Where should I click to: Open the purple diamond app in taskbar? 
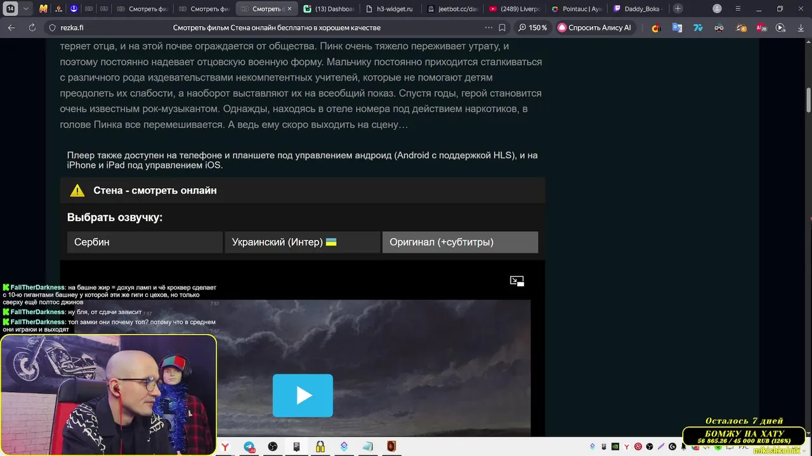[x=344, y=447]
